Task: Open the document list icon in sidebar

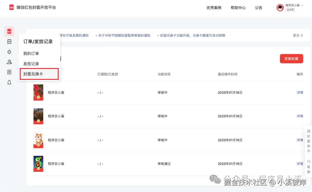Action: tap(9, 72)
